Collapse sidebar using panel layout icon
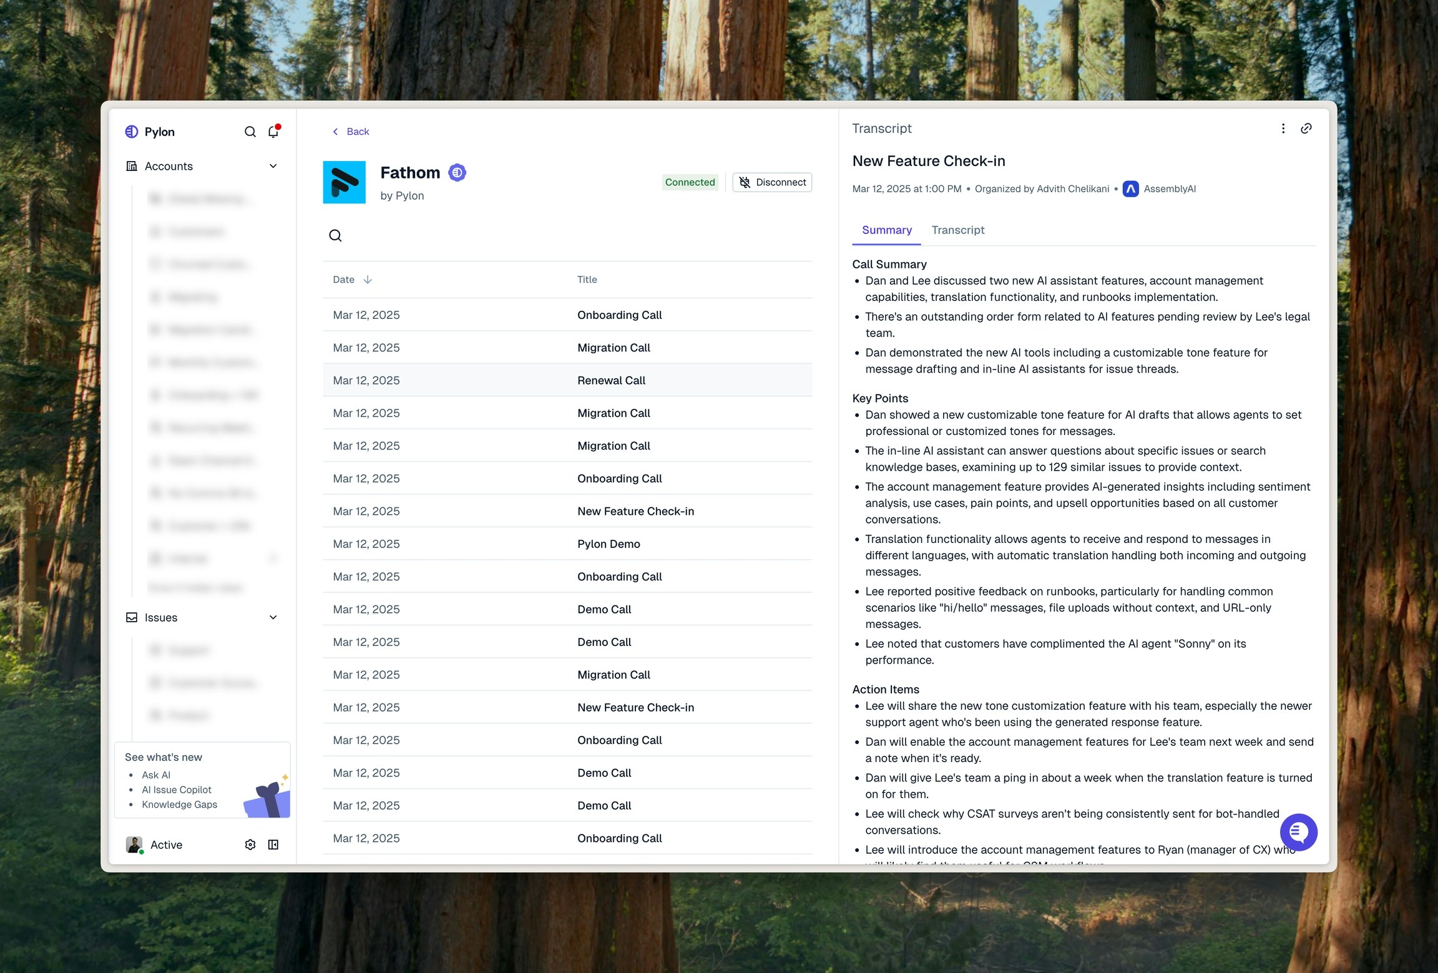1438x973 pixels. [273, 844]
